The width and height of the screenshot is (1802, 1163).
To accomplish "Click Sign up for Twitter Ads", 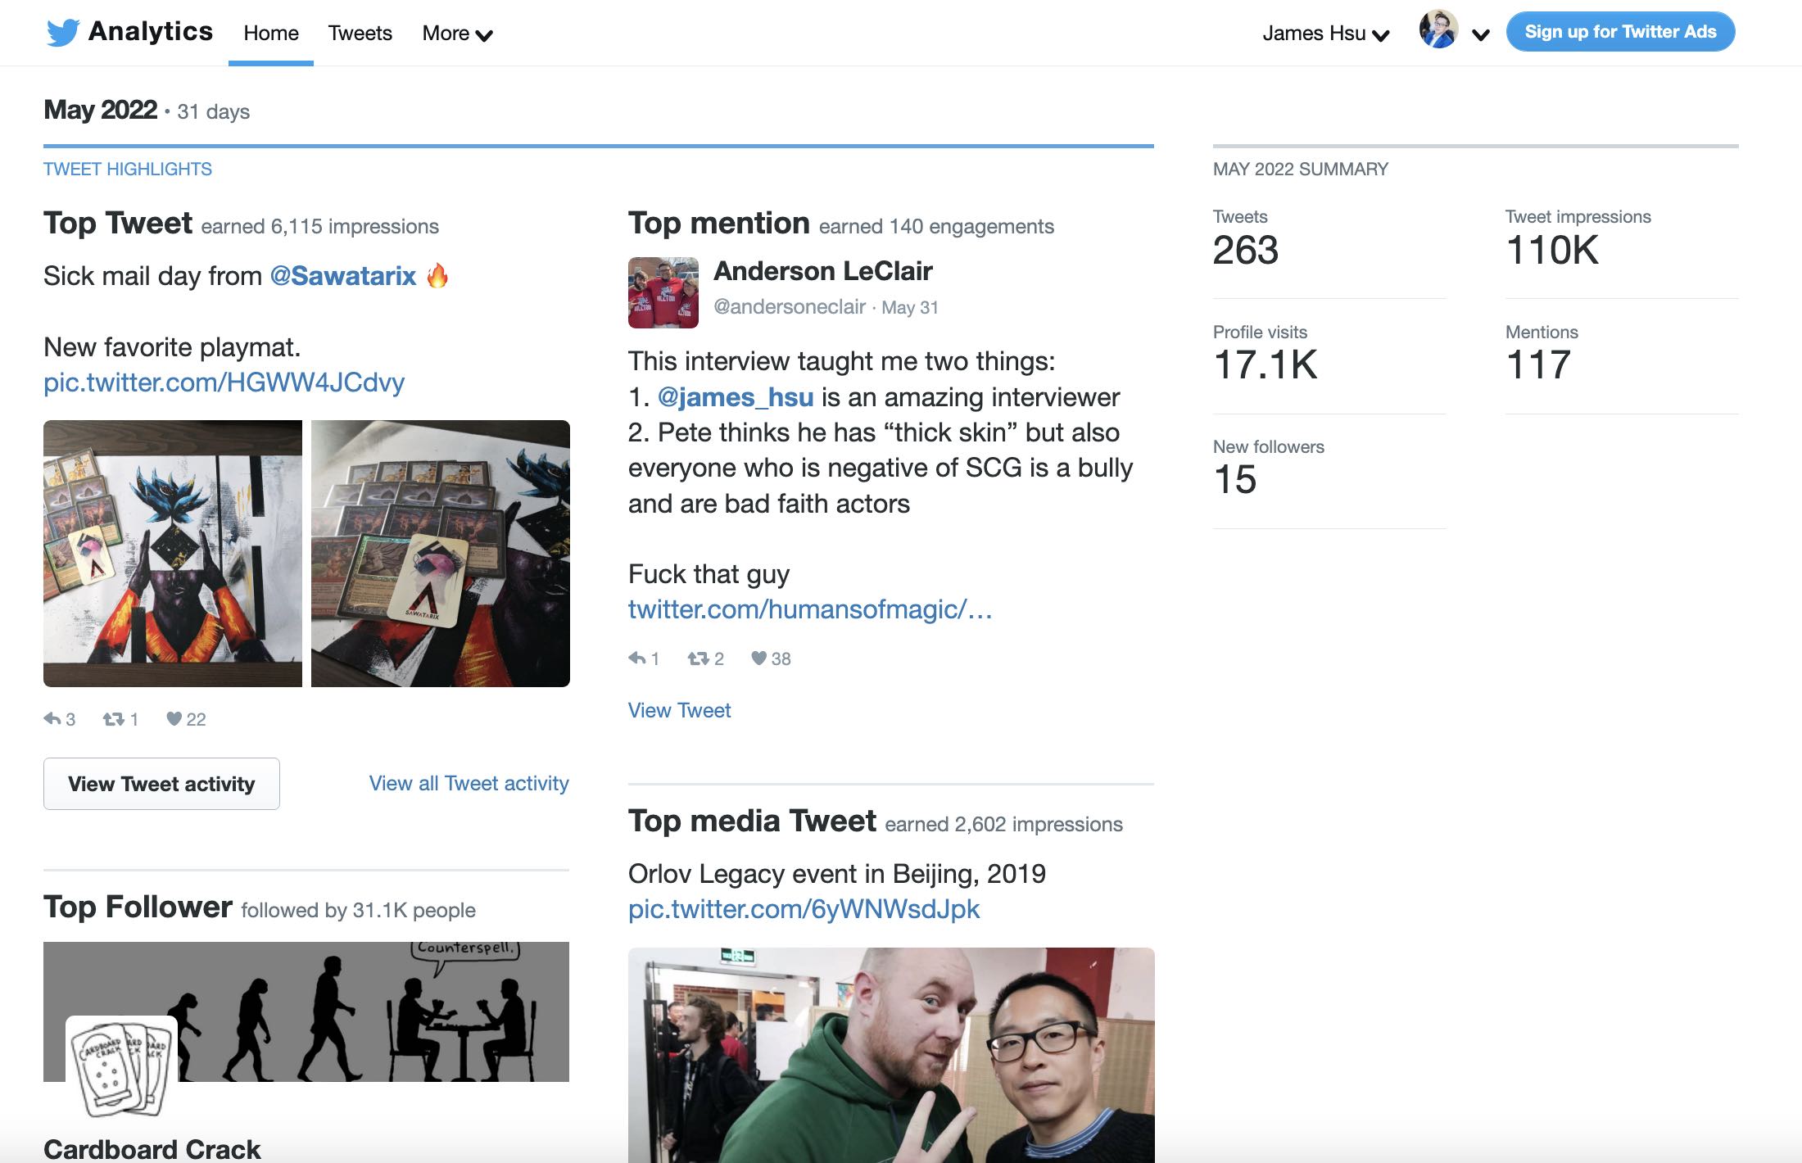I will [x=1619, y=32].
